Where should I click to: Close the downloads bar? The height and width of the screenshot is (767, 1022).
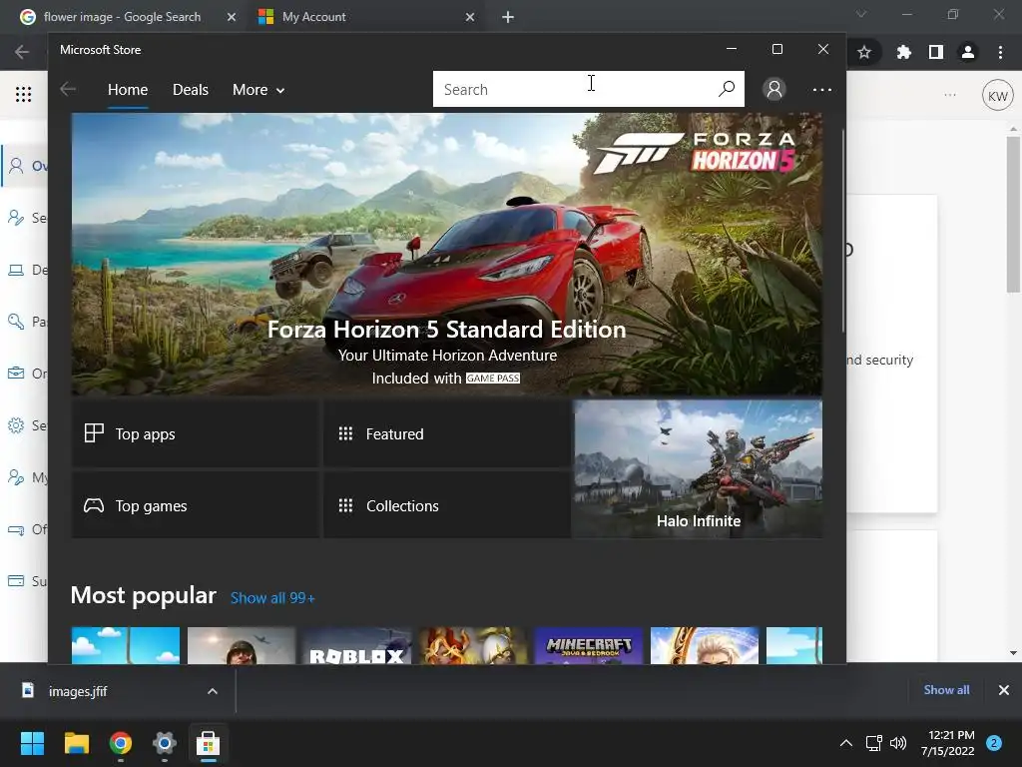(x=1004, y=690)
